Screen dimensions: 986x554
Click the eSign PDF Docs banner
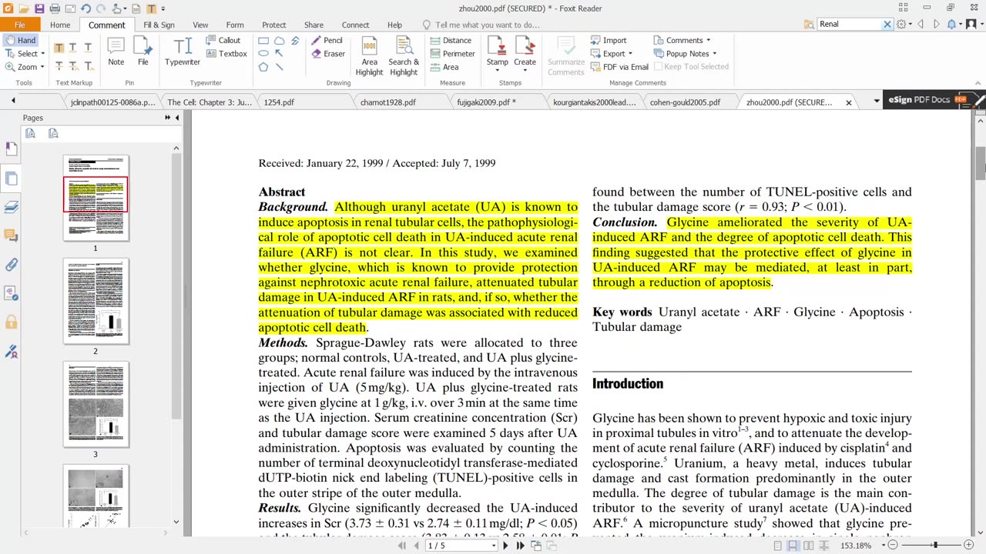[935, 100]
